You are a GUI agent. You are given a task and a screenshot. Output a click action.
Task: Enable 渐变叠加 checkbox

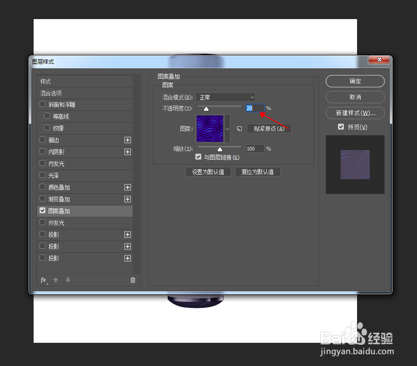click(43, 199)
